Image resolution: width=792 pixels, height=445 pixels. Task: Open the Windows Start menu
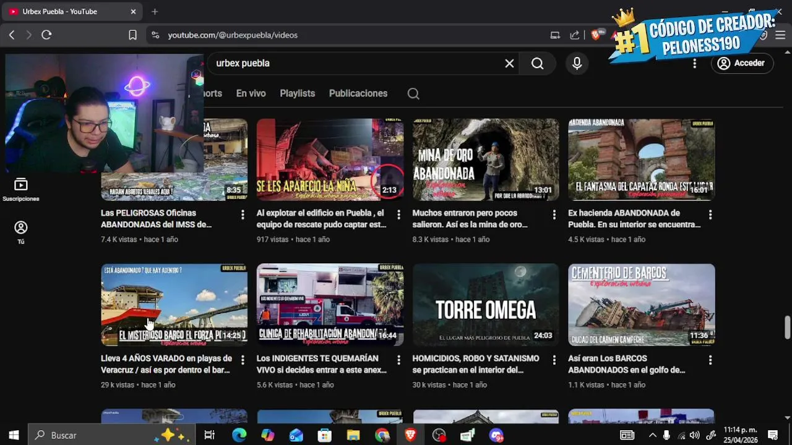(14, 435)
